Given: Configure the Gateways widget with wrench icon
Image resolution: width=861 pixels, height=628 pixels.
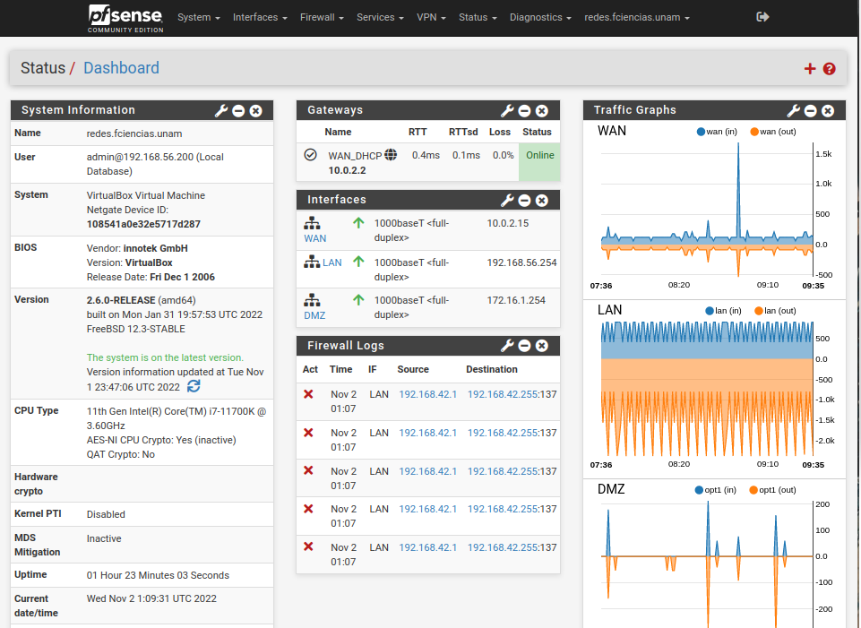Looking at the screenshot, I should coord(507,110).
